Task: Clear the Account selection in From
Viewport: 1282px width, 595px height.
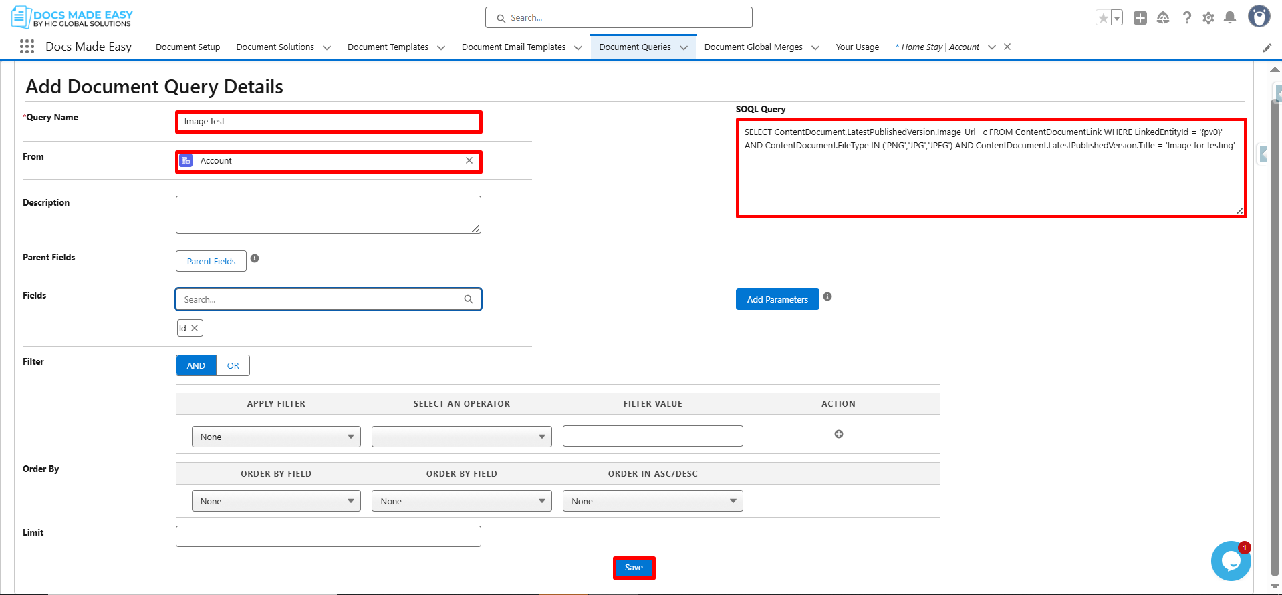Action: [469, 160]
